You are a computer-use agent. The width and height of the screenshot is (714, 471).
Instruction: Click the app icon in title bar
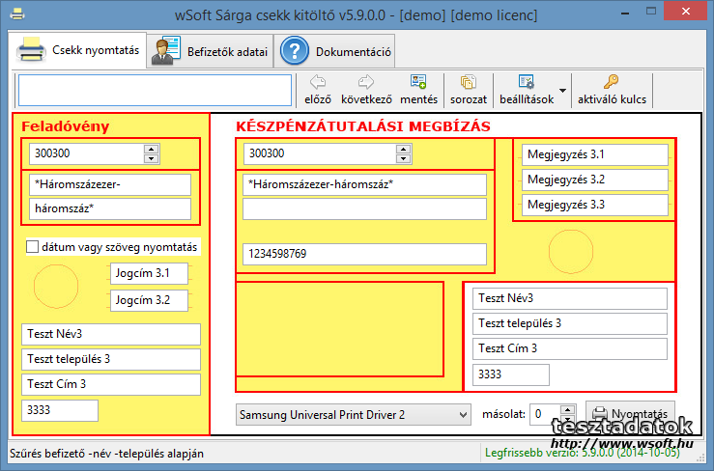click(14, 14)
